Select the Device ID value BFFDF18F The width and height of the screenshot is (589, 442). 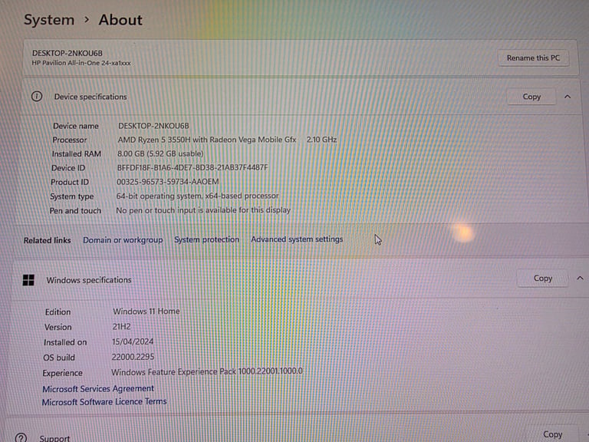point(192,167)
